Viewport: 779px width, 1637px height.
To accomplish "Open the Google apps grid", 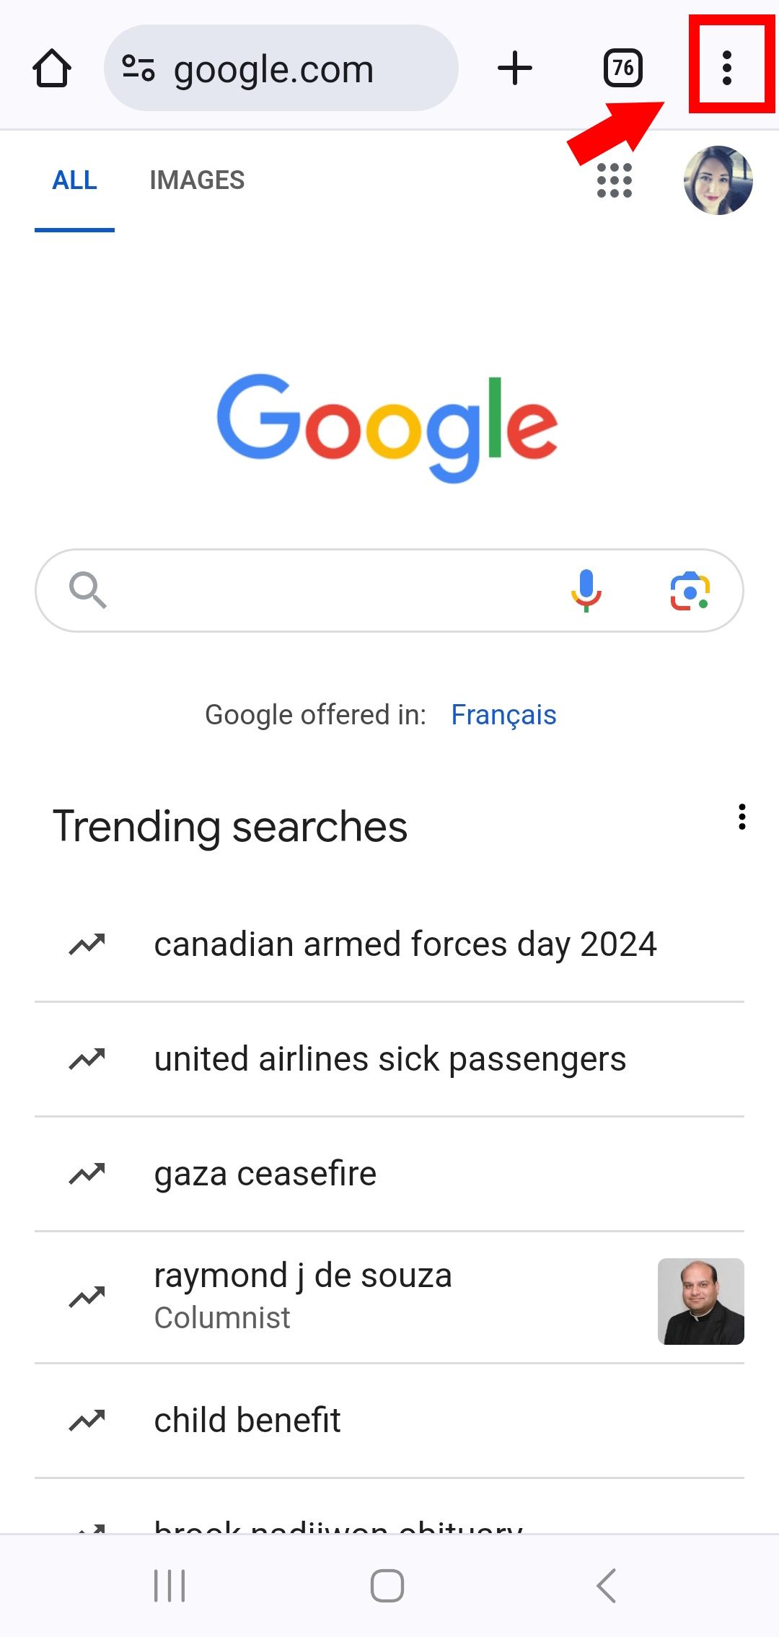I will click(614, 180).
